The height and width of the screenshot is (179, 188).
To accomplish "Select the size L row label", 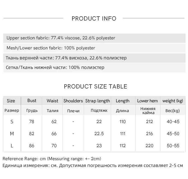I will pyautogui.click(x=12, y=146).
